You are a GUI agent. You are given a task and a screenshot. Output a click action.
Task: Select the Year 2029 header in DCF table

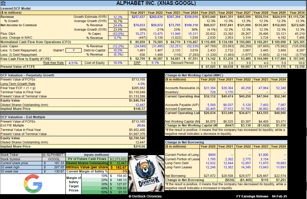pyautogui.click(x=278, y=13)
